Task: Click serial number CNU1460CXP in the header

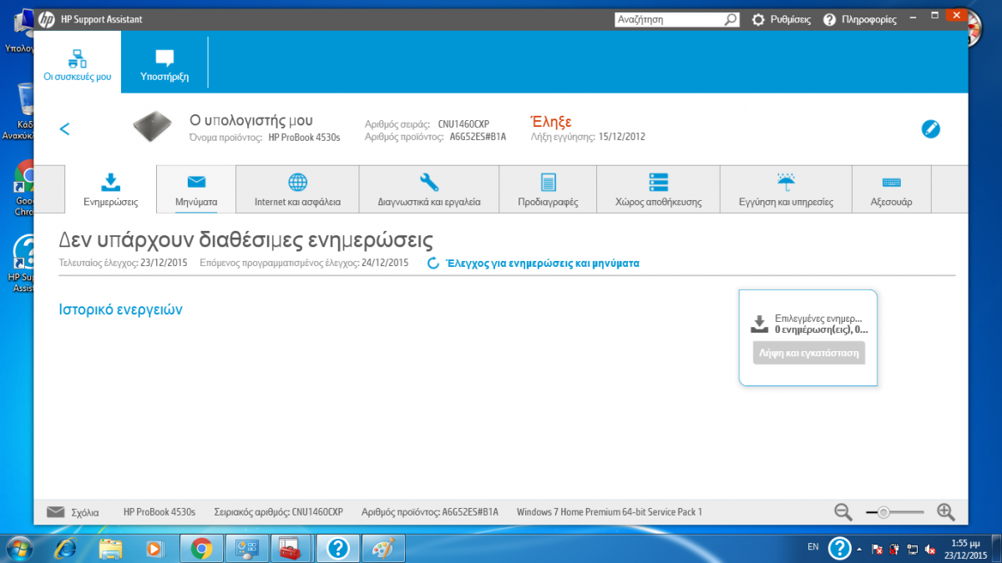Action: click(463, 124)
